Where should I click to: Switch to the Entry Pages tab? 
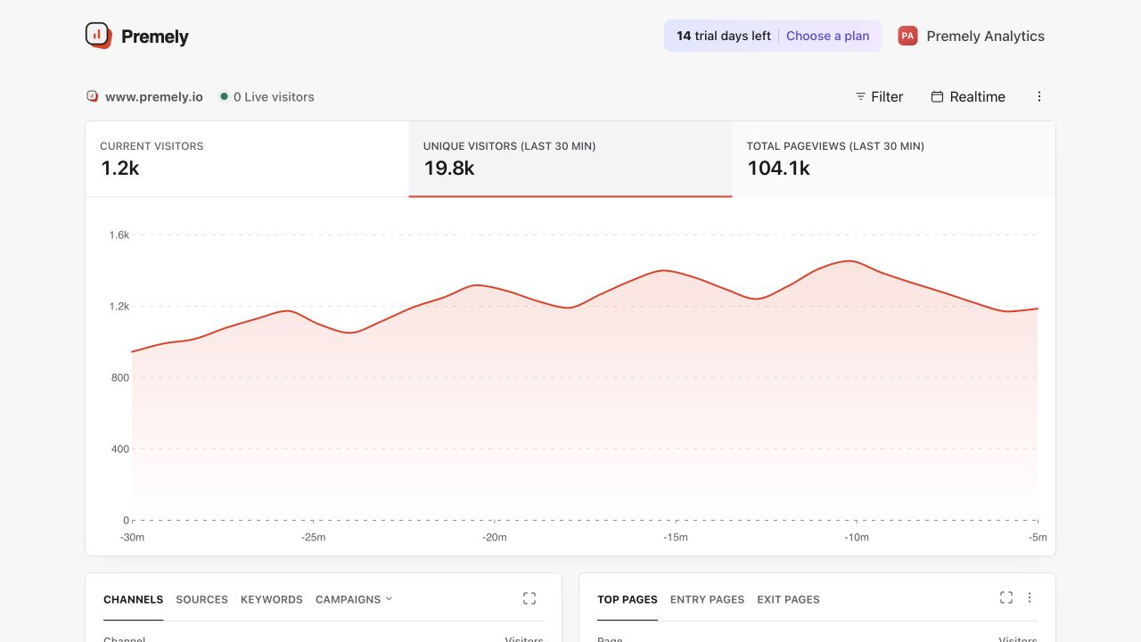(x=707, y=599)
